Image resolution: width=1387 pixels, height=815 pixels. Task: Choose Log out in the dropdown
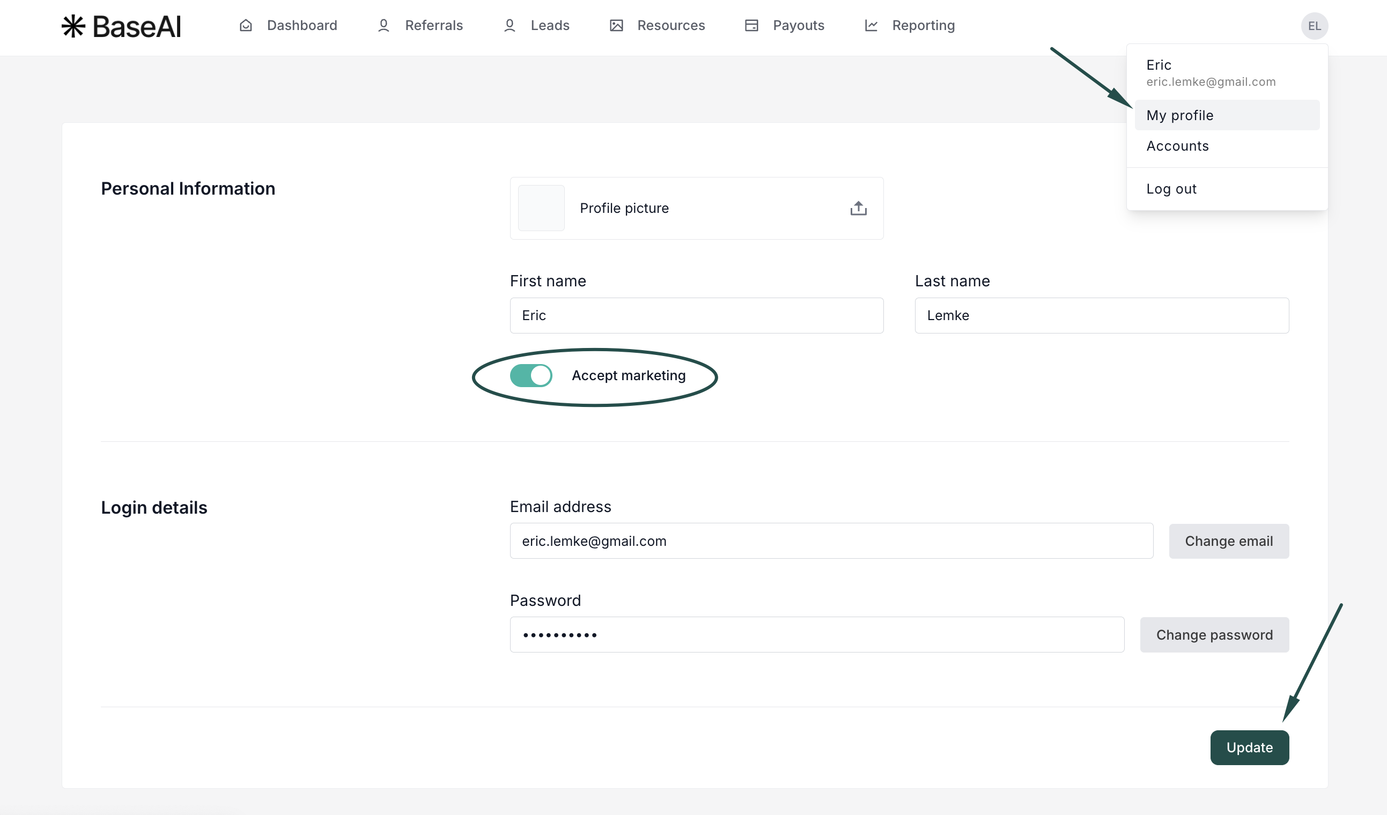point(1171,189)
